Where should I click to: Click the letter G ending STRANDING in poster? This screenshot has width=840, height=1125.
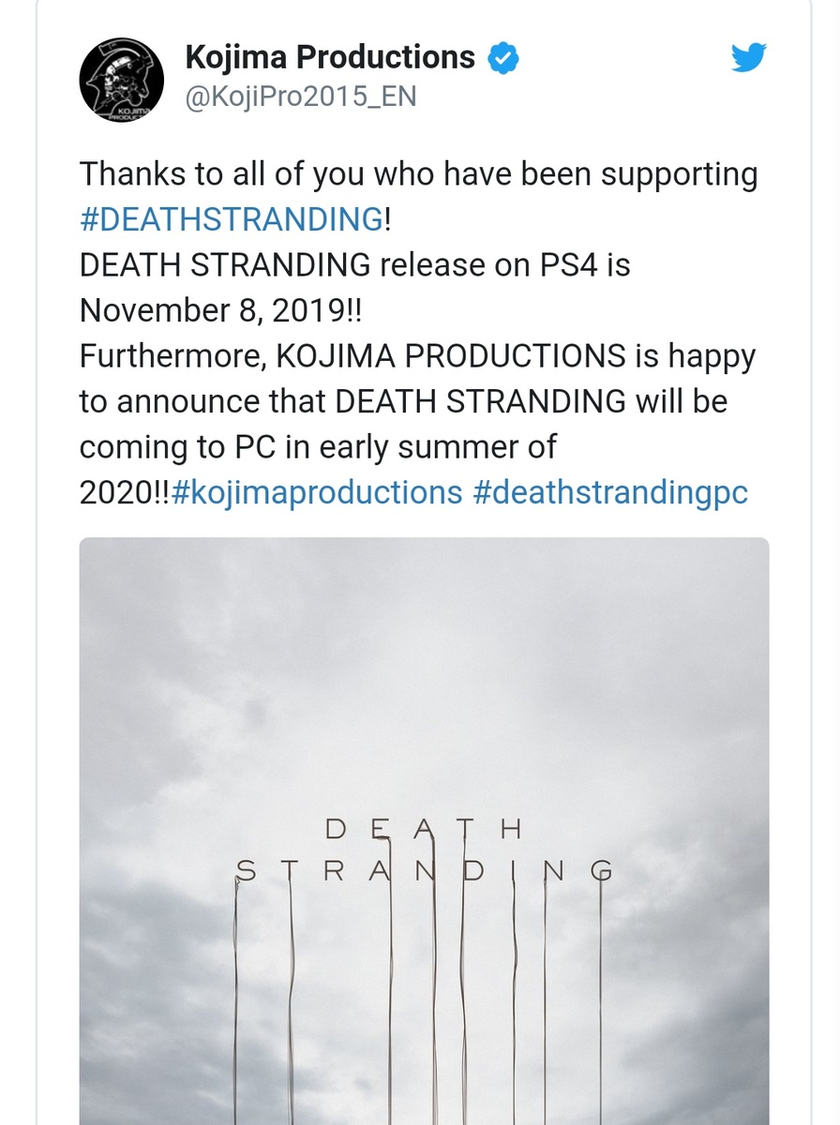point(601,872)
